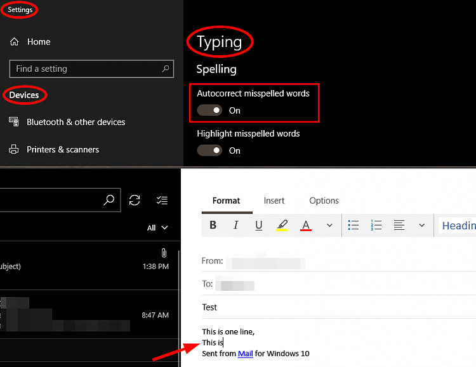This screenshot has width=476, height=367.
Task: Toggle Italic formatting in Mail
Action: tap(236, 225)
